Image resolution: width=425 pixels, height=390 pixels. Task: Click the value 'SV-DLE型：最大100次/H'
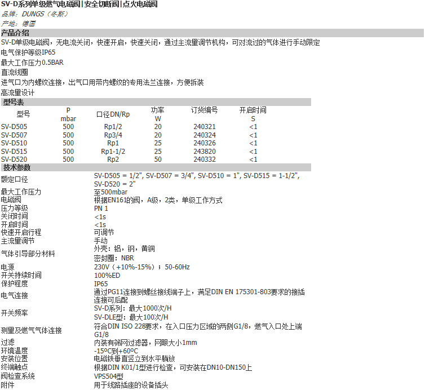[x=131, y=317]
